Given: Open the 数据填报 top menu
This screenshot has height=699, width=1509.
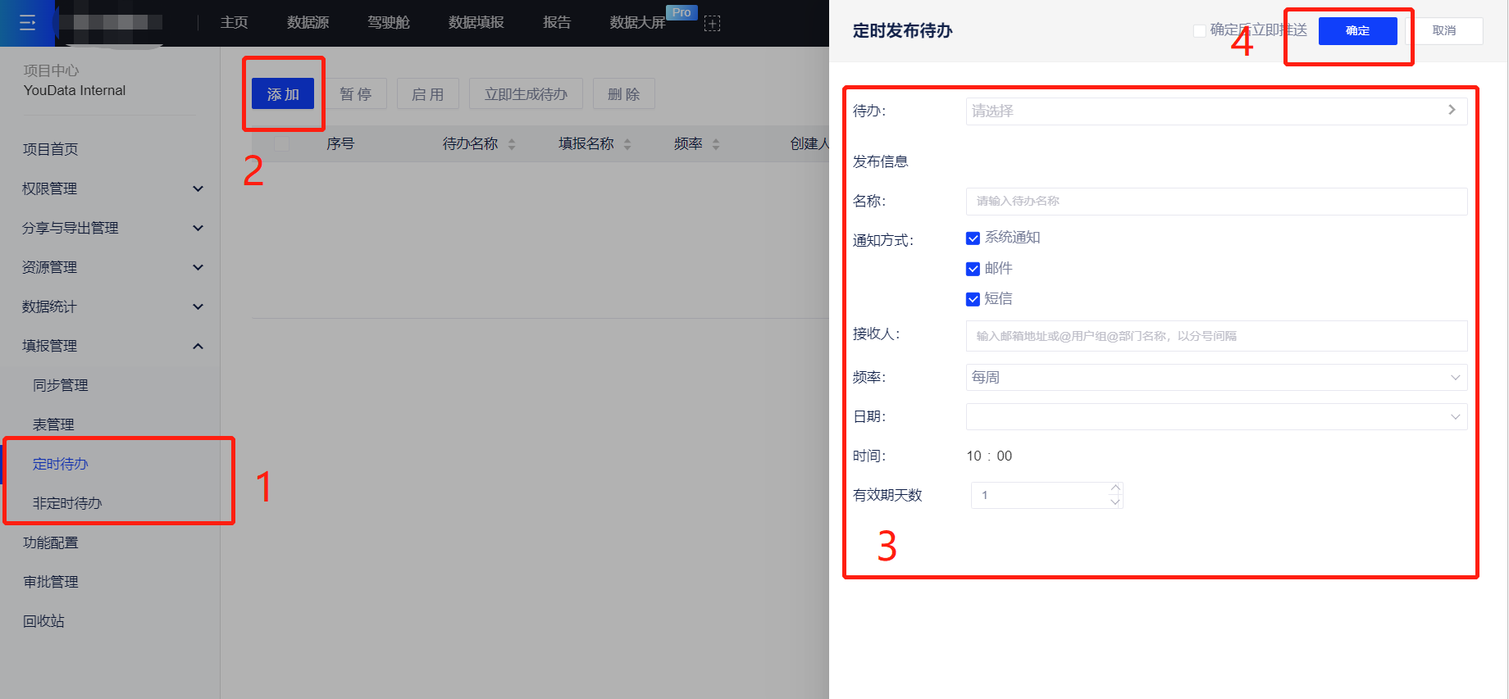Looking at the screenshot, I should 476,23.
